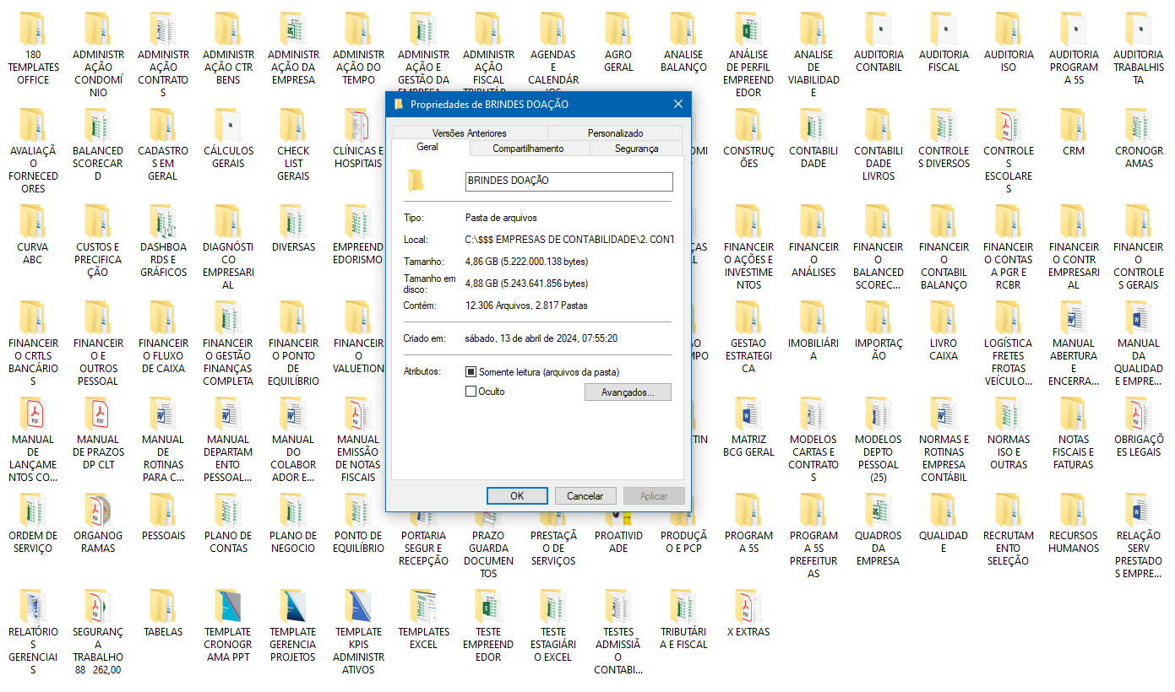Click the Cancelar button
This screenshot has width=1175, height=692.
pyautogui.click(x=585, y=496)
